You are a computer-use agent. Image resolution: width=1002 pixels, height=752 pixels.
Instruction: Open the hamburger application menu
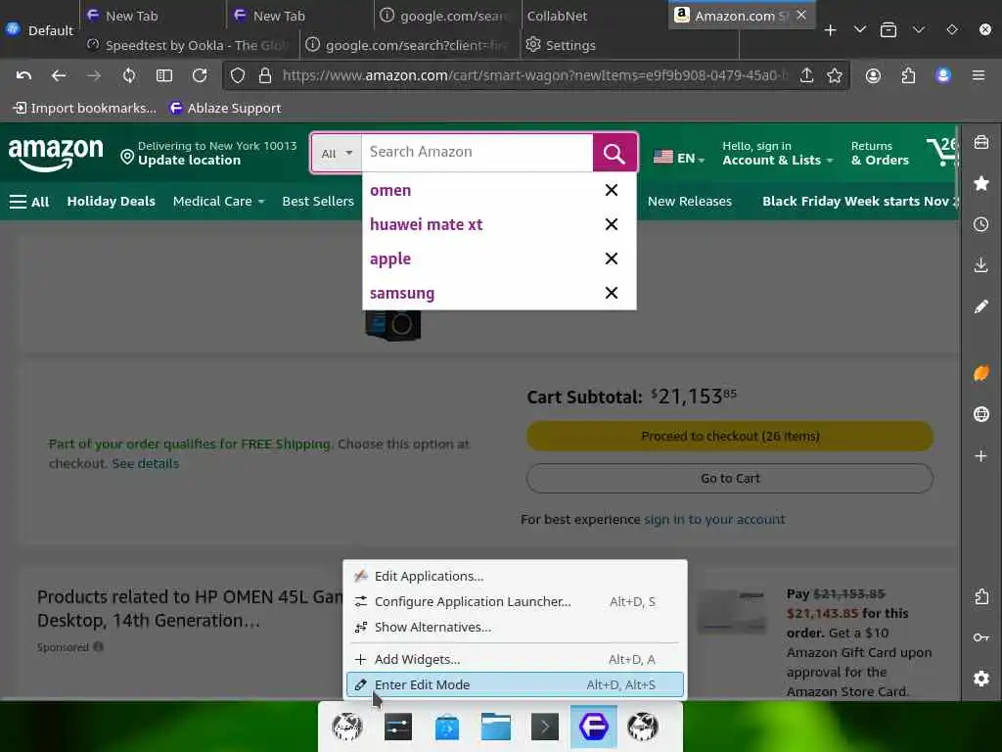pos(979,75)
